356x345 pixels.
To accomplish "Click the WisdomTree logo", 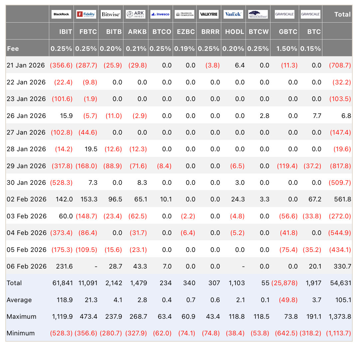I will pyautogui.click(x=258, y=14).
